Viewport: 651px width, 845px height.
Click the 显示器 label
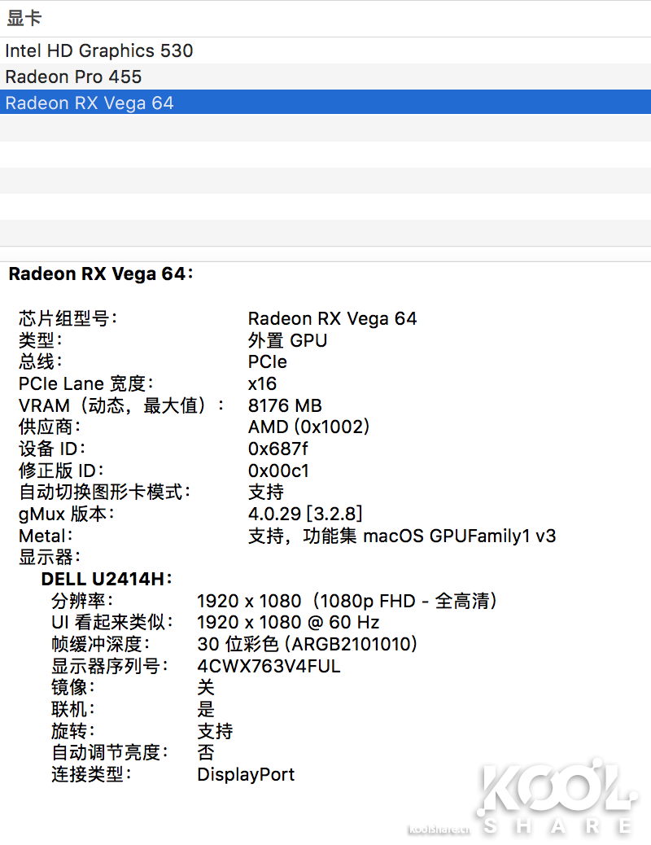[50, 557]
